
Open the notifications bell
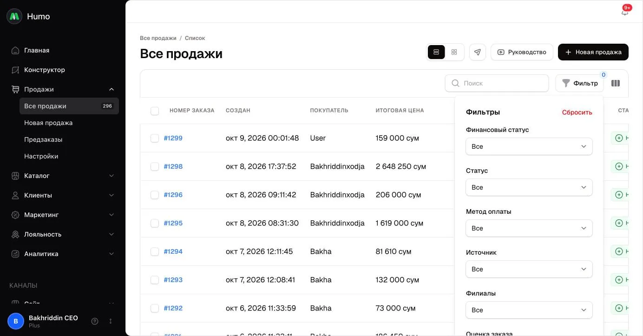(625, 12)
